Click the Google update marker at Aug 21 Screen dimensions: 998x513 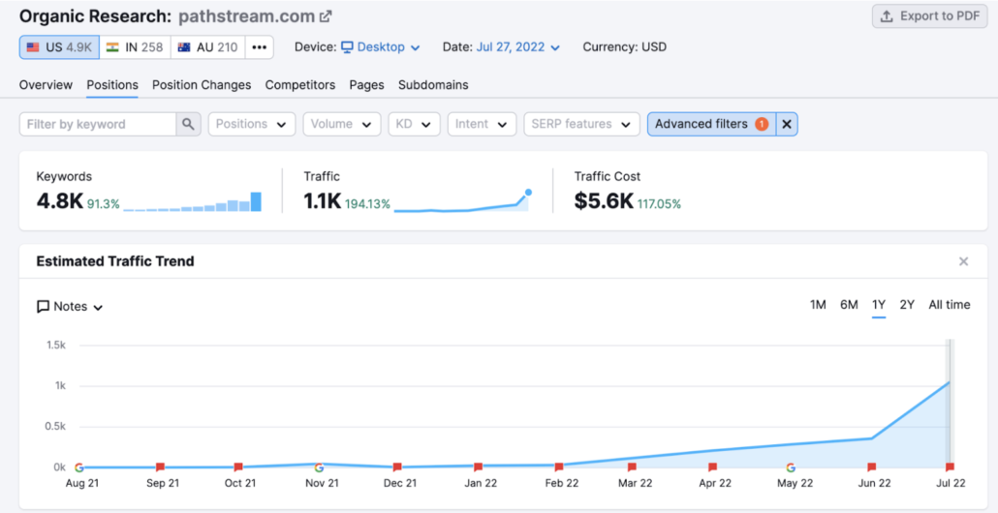[78, 468]
